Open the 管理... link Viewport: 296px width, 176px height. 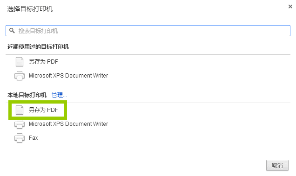coord(59,95)
